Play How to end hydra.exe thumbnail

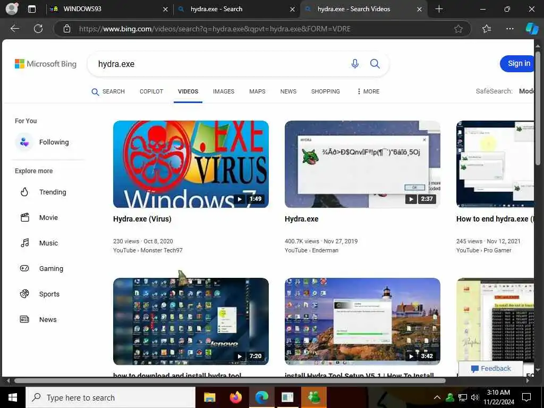(495, 164)
